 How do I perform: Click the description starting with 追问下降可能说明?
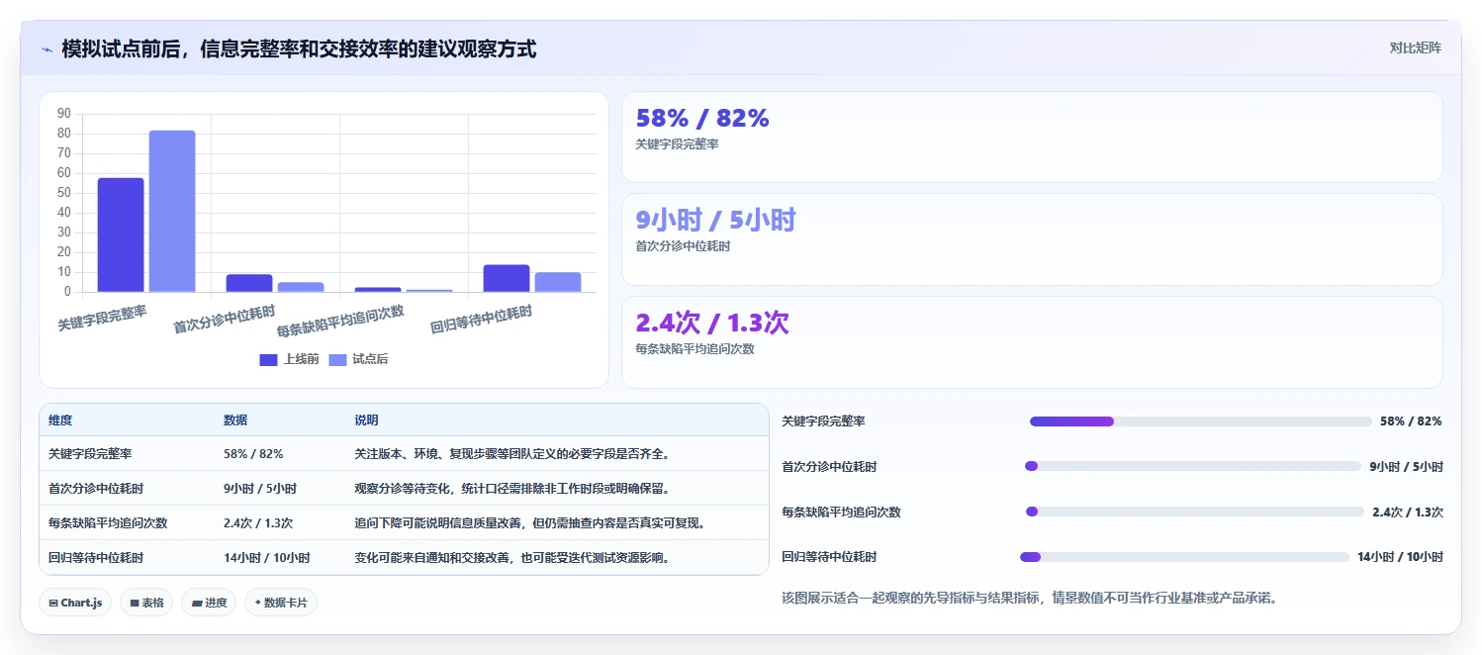[530, 523]
